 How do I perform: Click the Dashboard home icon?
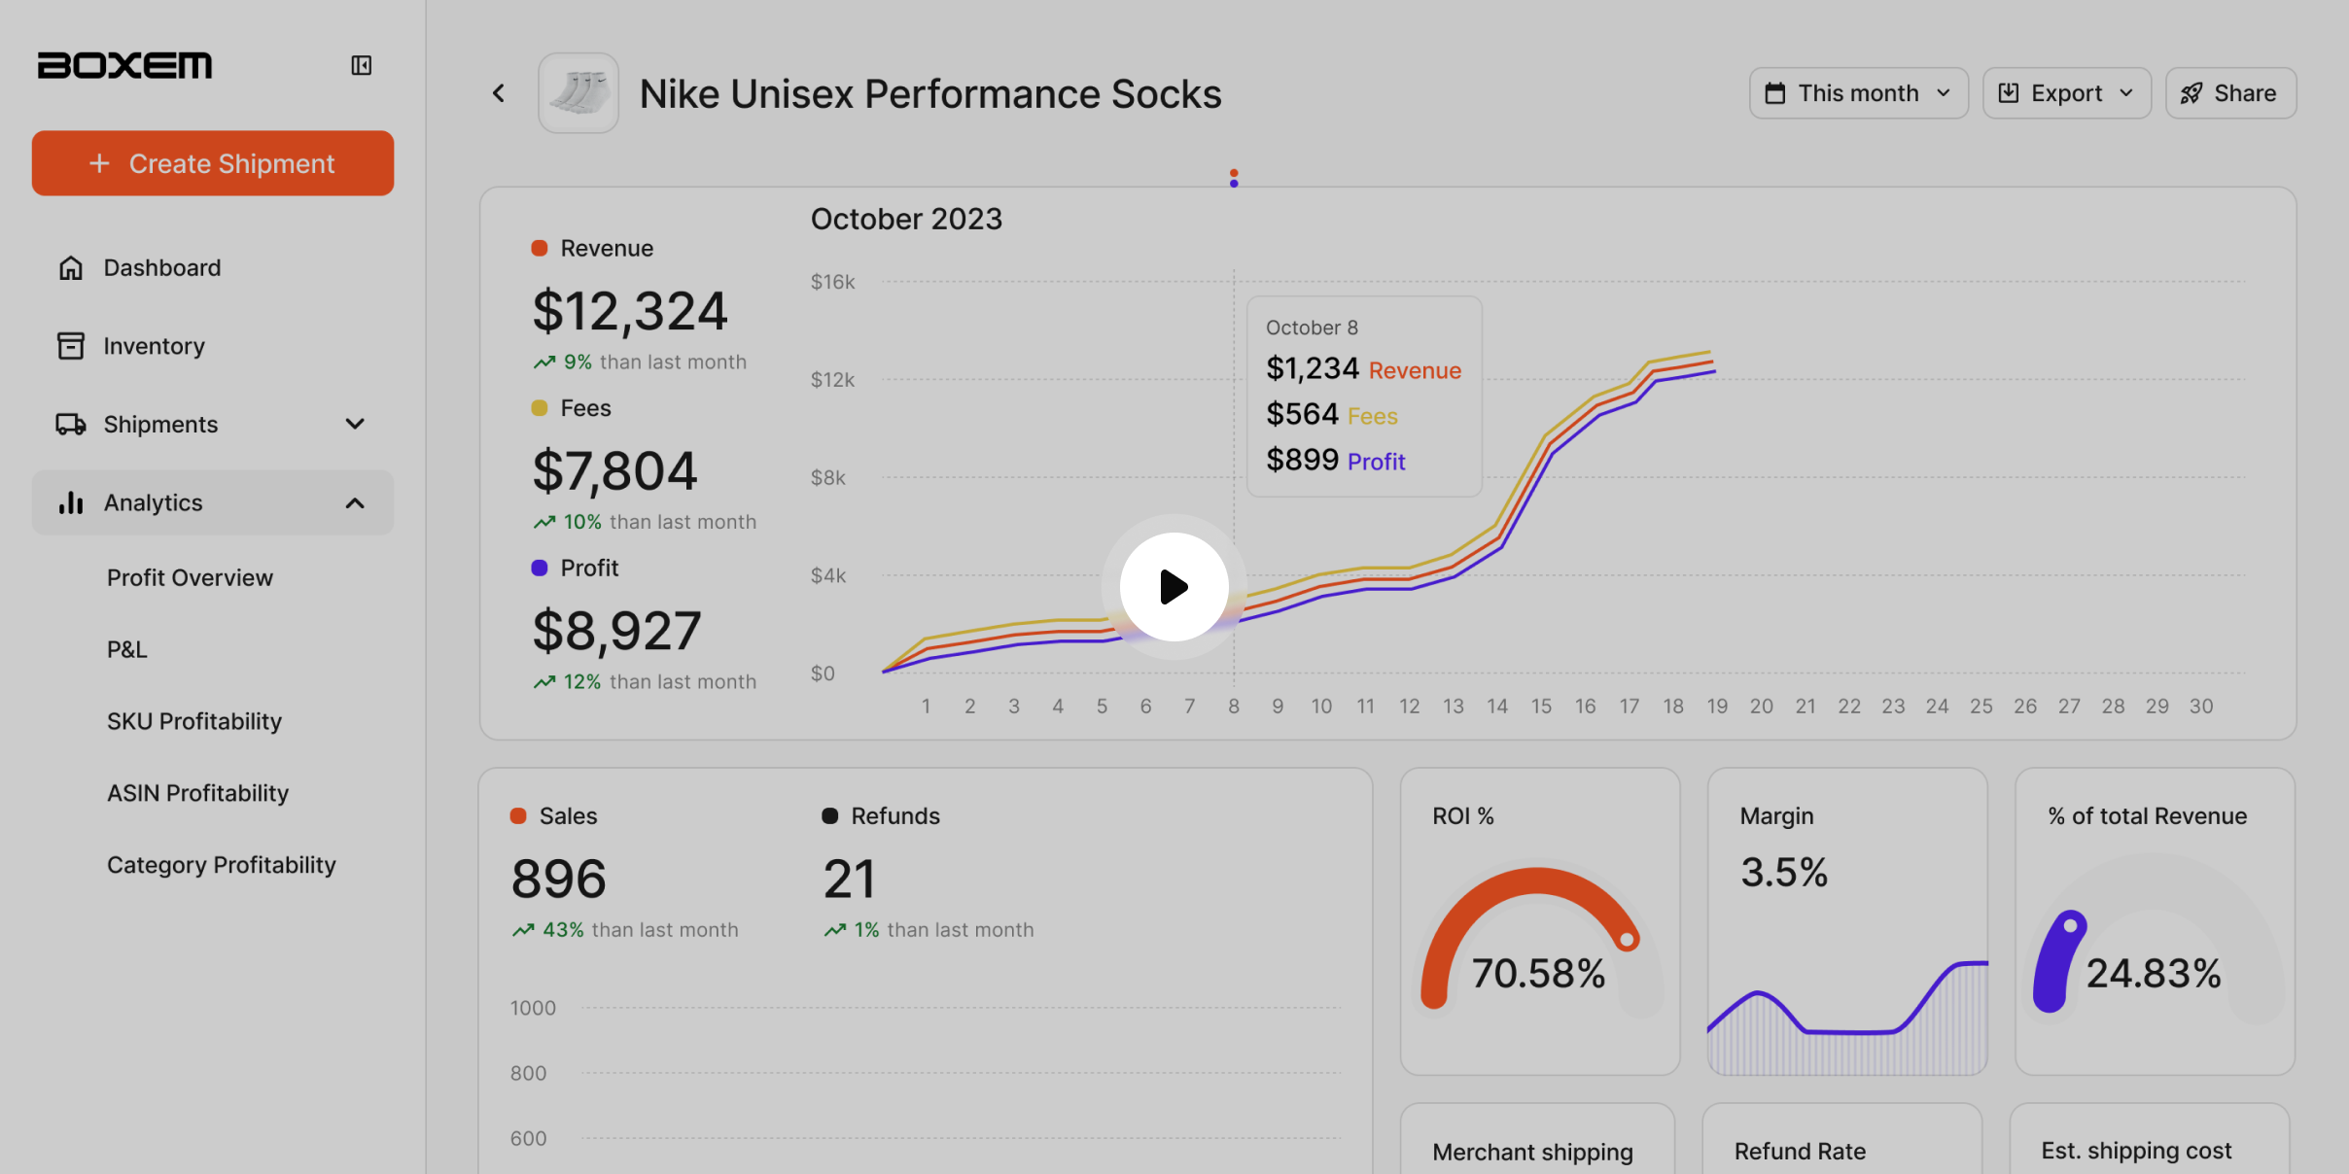[70, 267]
